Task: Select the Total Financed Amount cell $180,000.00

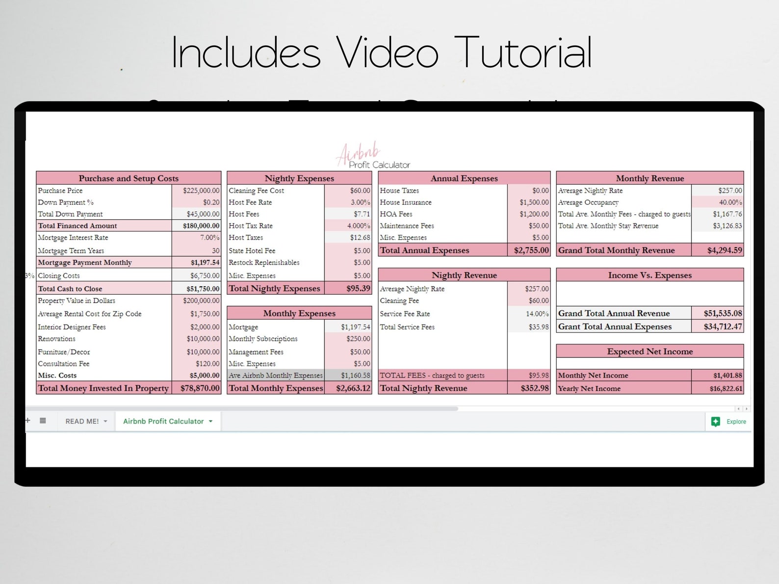Action: click(196, 226)
